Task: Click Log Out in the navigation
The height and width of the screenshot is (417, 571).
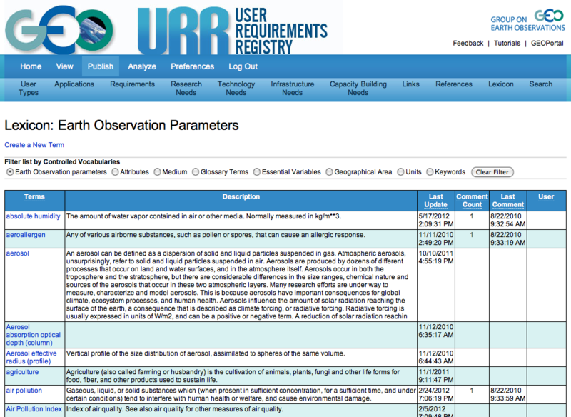Action: [x=243, y=66]
